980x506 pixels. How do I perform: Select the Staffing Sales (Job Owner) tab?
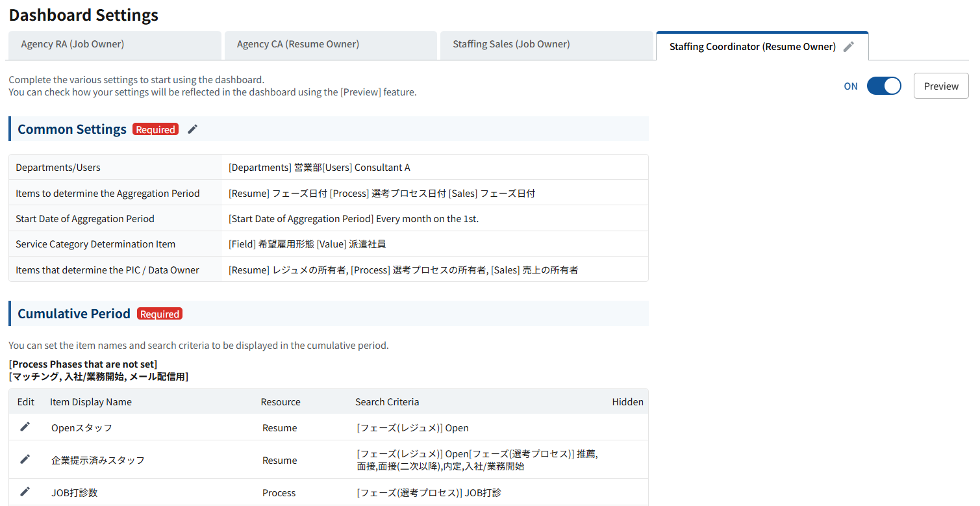(511, 44)
